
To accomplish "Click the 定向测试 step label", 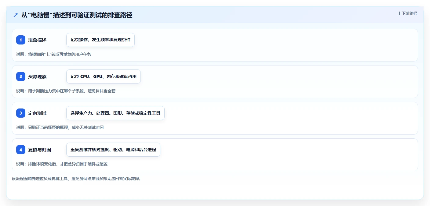I will [37, 113].
